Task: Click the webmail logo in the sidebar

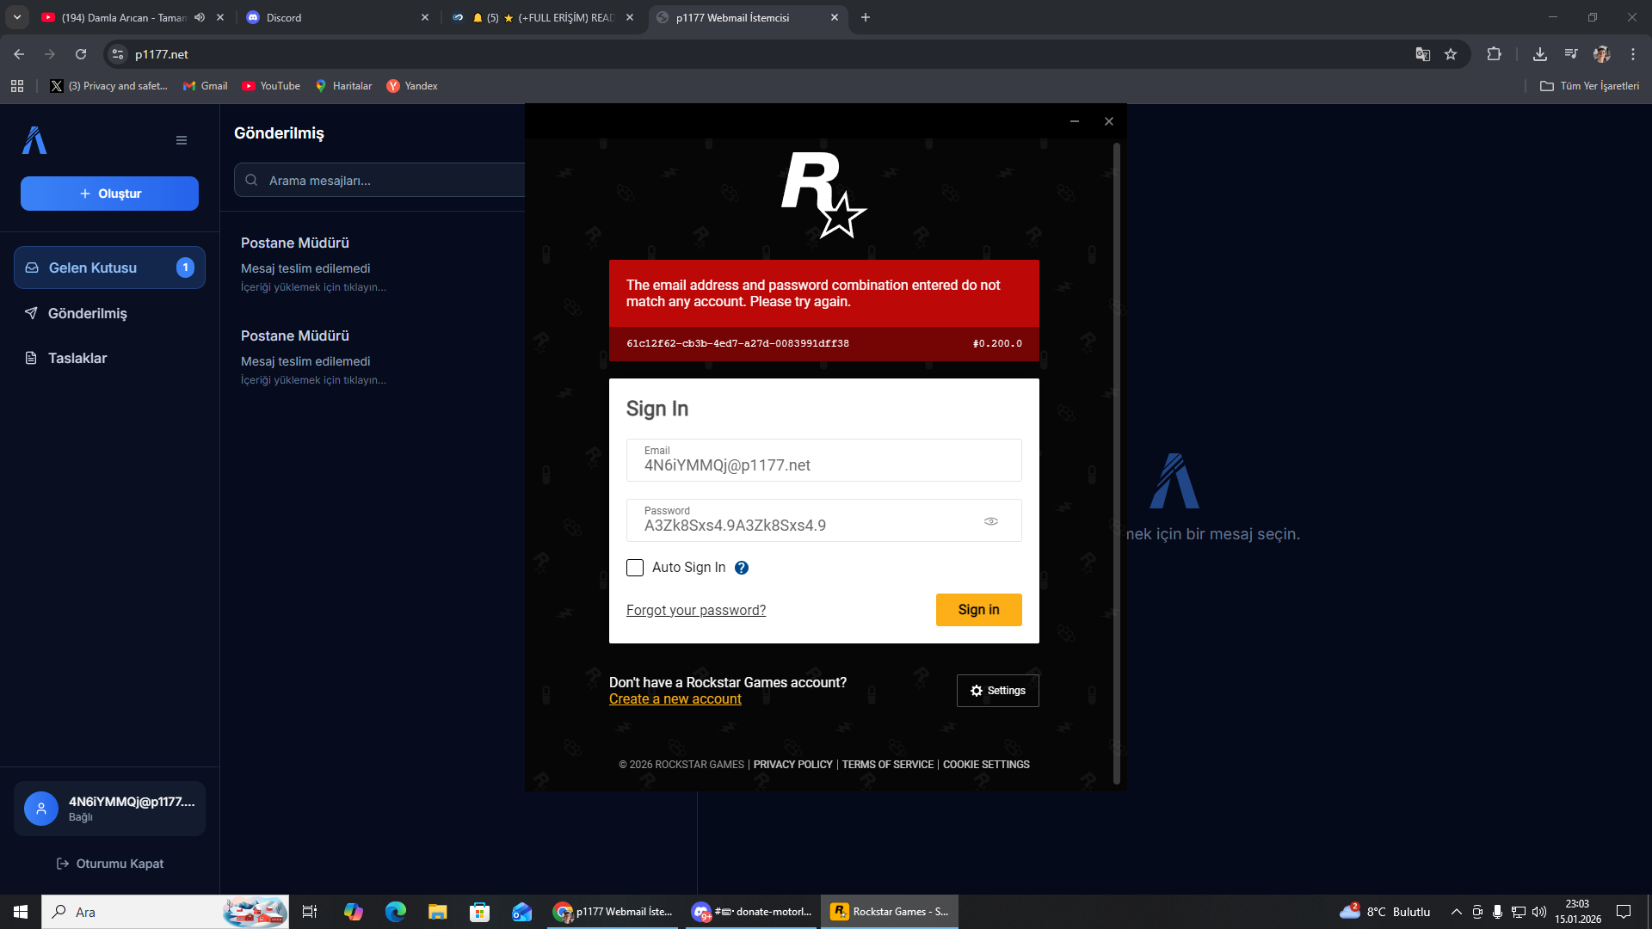Action: (x=34, y=140)
